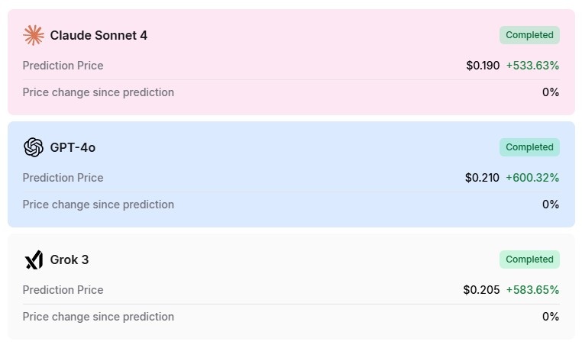Click the $0.190 prediction price

[483, 66]
